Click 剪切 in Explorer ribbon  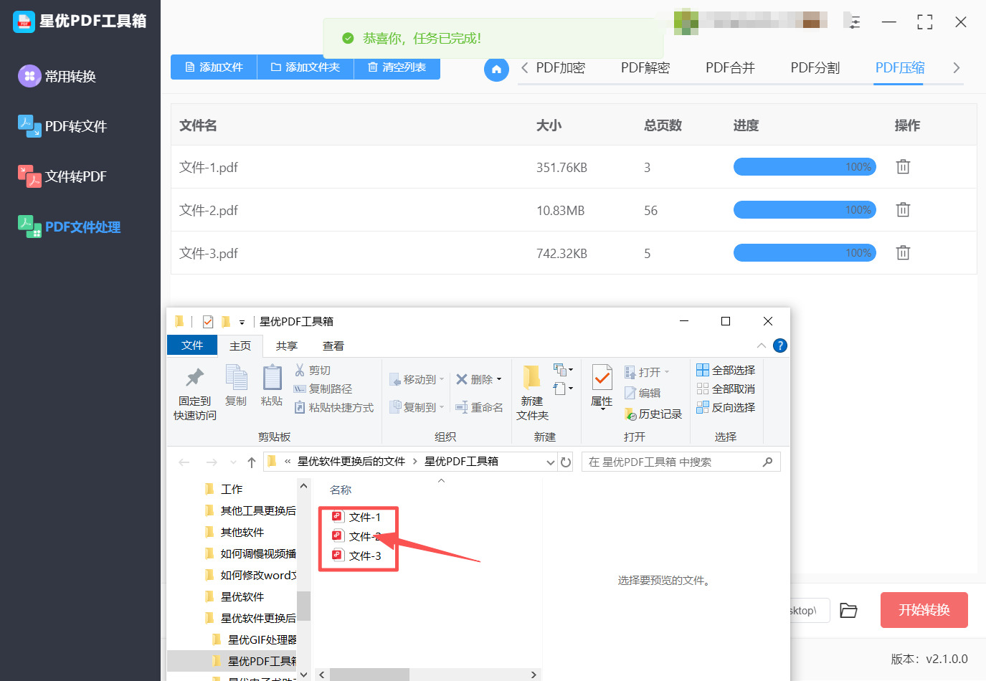point(313,370)
